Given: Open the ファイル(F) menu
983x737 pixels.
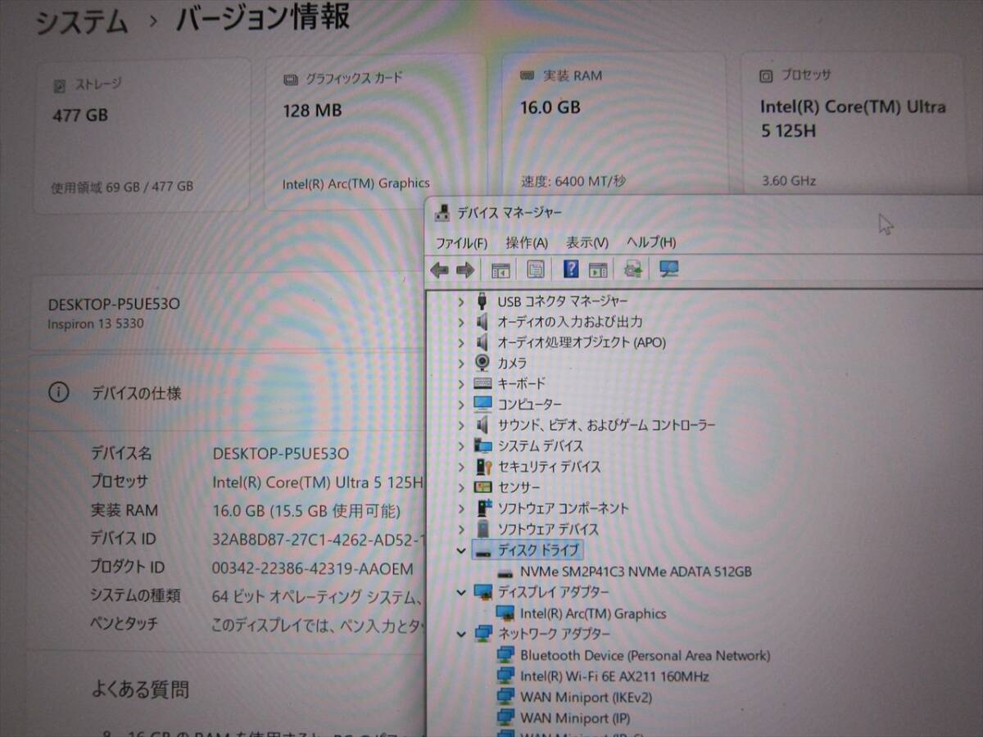Looking at the screenshot, I should (461, 242).
